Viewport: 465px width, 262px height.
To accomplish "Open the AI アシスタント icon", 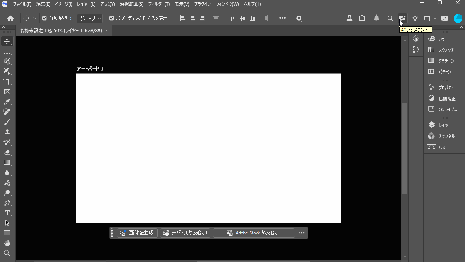I will (403, 18).
